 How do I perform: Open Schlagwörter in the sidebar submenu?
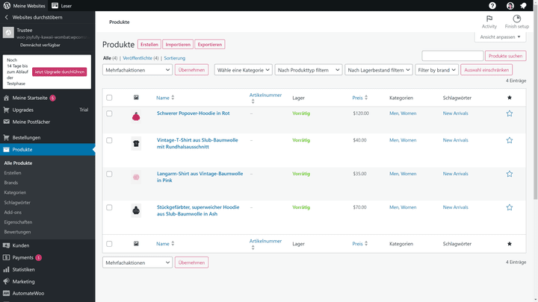pyautogui.click(x=17, y=202)
